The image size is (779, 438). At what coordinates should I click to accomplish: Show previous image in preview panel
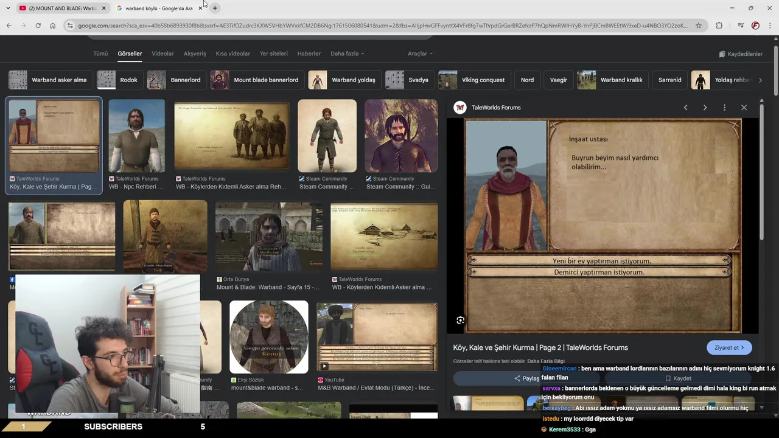pos(685,108)
